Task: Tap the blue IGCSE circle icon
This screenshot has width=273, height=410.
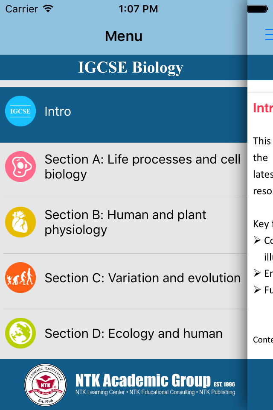Action: (x=20, y=111)
